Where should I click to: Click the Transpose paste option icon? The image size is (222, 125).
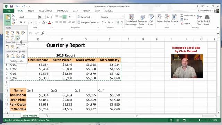[18, 38]
